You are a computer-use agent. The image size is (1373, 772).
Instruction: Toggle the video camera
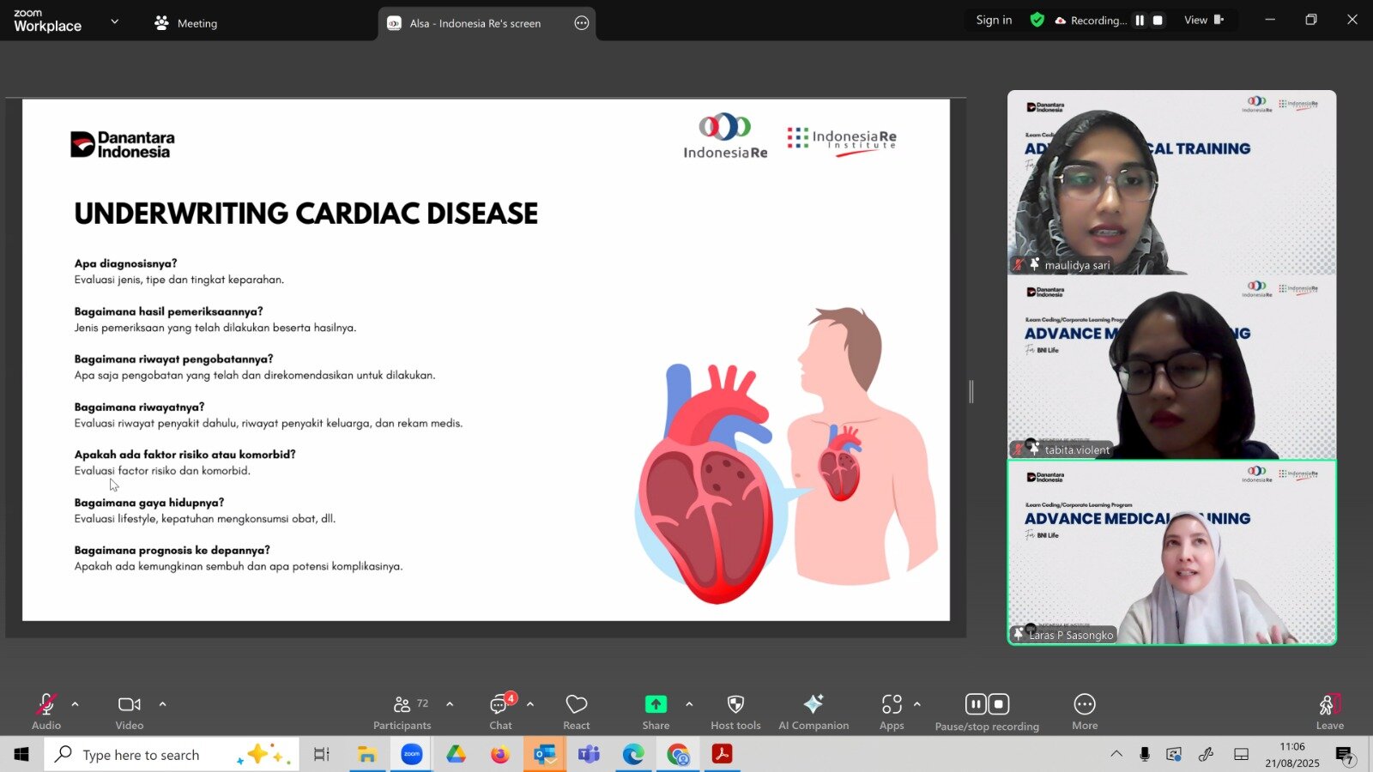click(x=130, y=705)
